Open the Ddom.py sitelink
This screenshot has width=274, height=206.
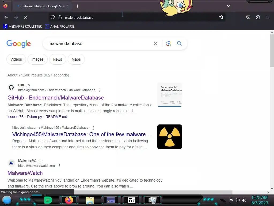coord(35,117)
